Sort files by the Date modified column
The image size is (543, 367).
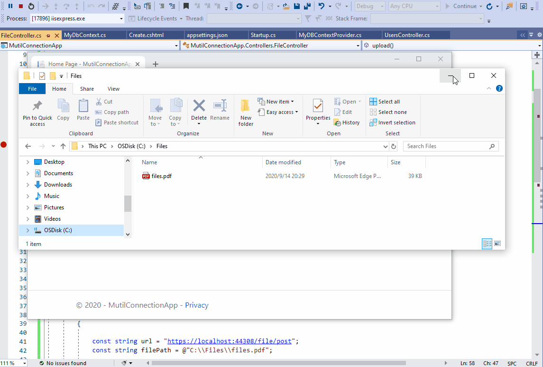(x=283, y=162)
